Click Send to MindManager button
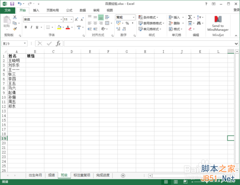The image size is (240, 185). pyautogui.click(x=218, y=23)
